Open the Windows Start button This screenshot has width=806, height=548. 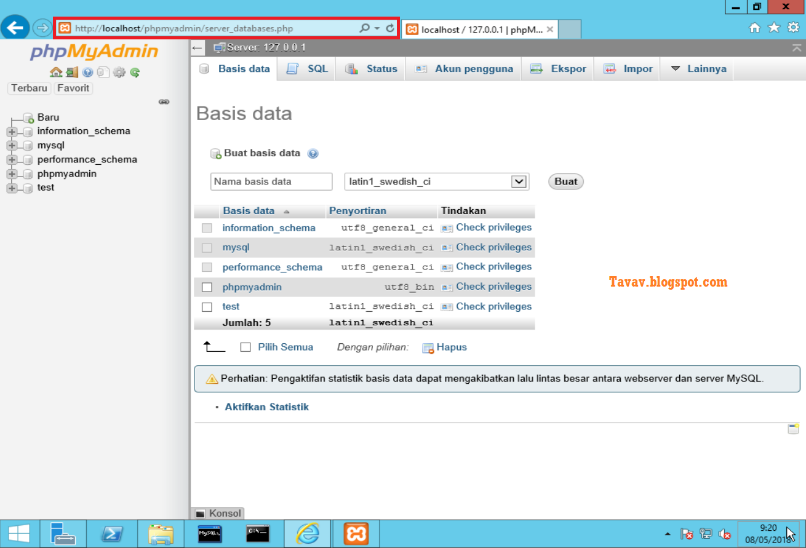pos(18,534)
